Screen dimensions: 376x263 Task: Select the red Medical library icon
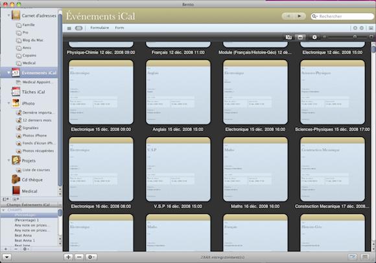(16, 191)
